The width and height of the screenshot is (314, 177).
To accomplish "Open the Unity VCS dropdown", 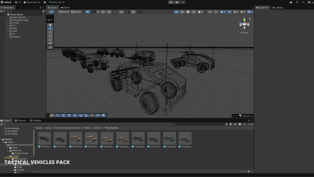I will (57, 2).
